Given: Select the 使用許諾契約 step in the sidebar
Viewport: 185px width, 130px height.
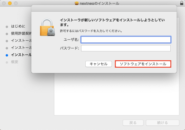Looking at the screenshot, I should [x=21, y=34].
